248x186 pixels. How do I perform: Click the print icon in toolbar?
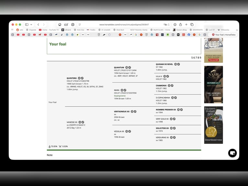[x=73, y=25]
